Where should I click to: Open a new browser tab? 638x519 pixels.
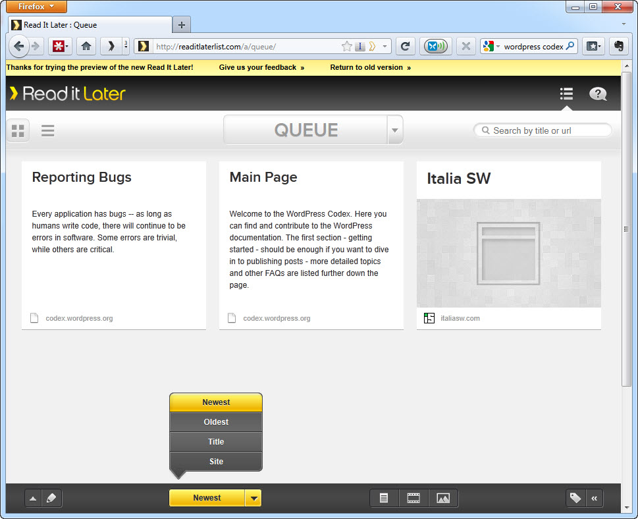coord(182,25)
